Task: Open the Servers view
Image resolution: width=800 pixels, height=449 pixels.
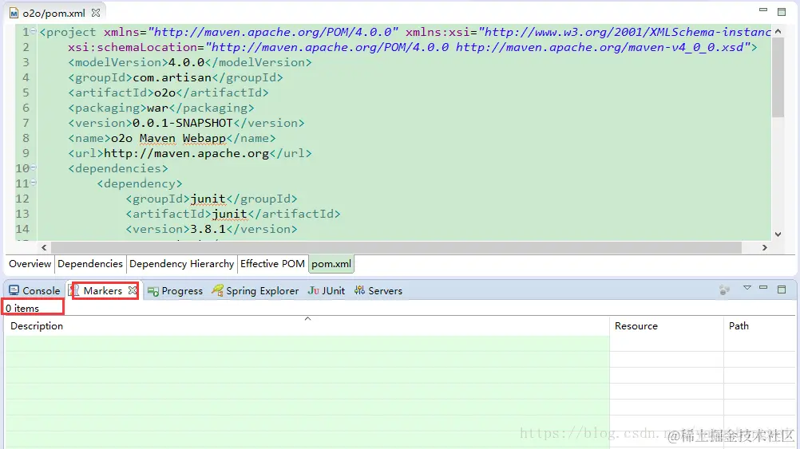Action: tap(378, 290)
